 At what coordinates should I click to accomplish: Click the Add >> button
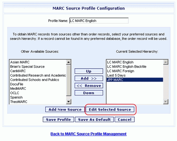tap(89, 78)
